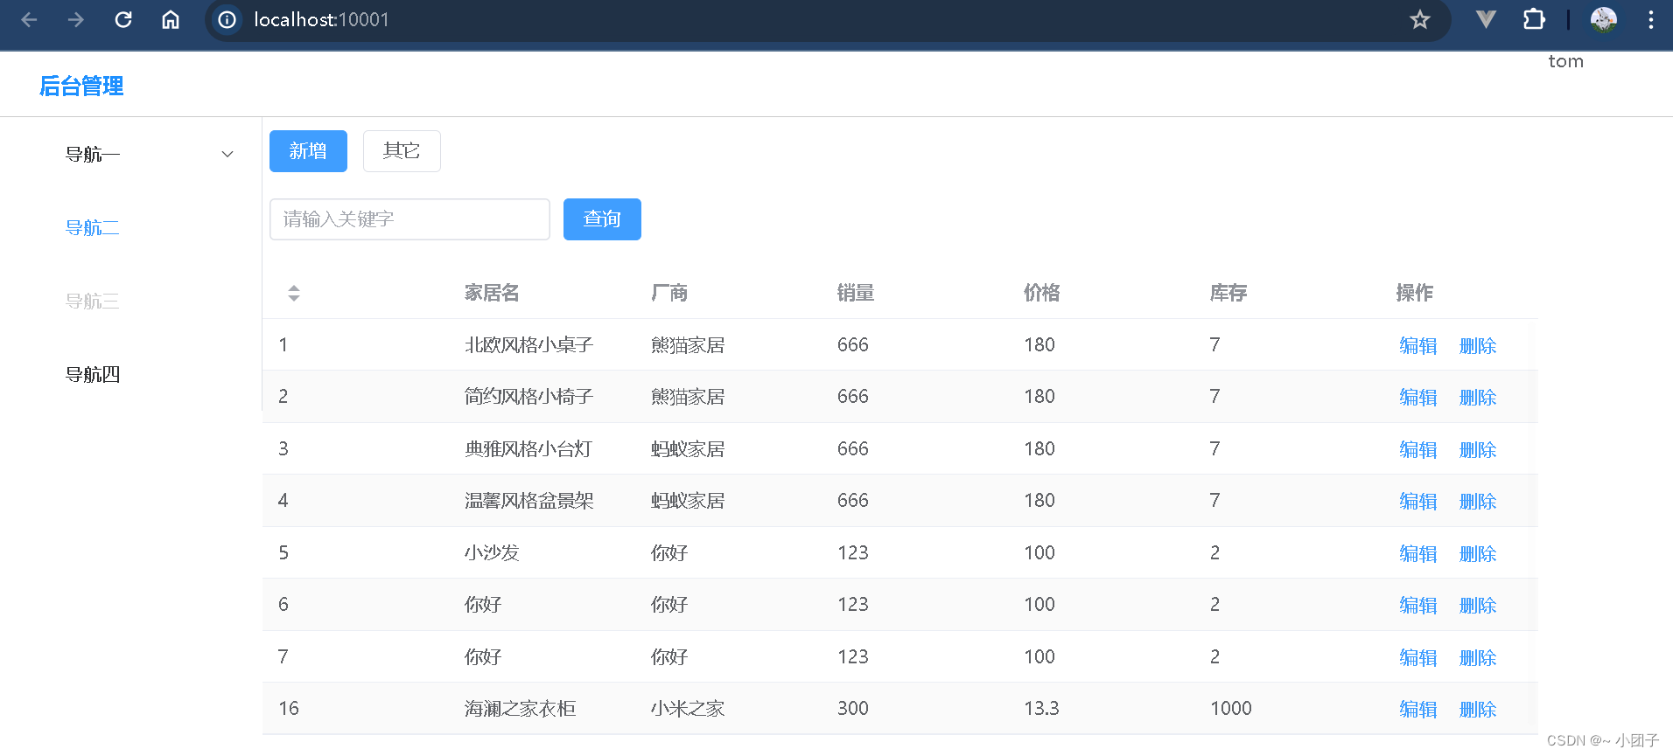
Task: Open the browser profile avatar
Action: pyautogui.click(x=1603, y=19)
